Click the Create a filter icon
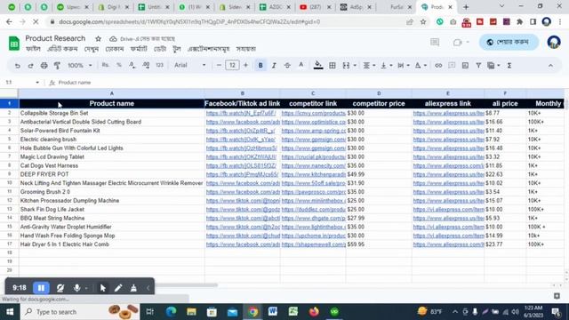 click(x=478, y=65)
